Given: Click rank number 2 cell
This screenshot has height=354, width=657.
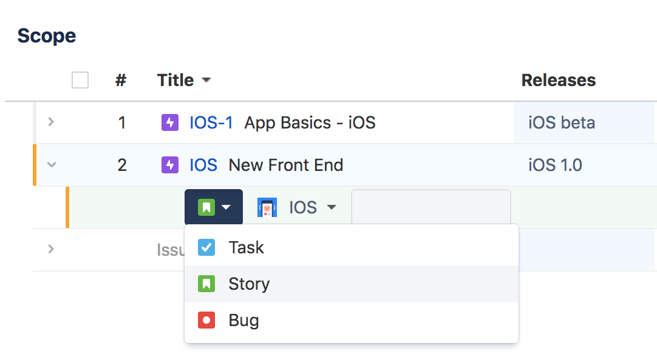Looking at the screenshot, I should click(122, 165).
